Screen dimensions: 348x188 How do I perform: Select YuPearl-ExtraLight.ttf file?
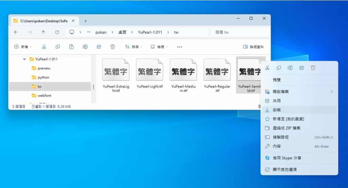(116, 75)
